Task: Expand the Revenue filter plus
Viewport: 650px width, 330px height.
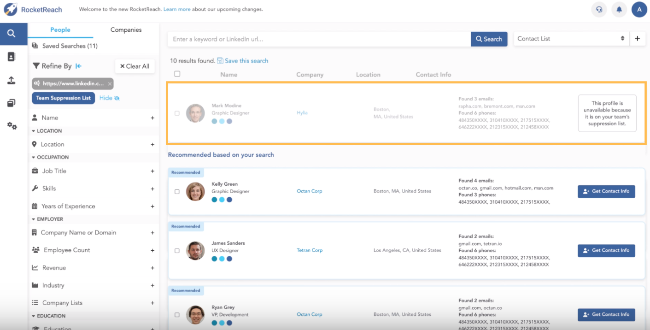Action: (152, 268)
